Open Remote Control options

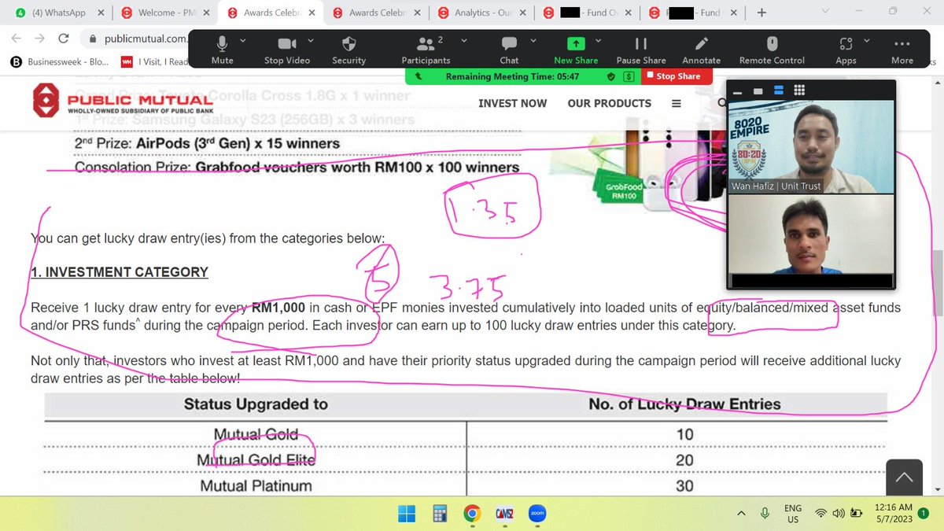[772, 50]
